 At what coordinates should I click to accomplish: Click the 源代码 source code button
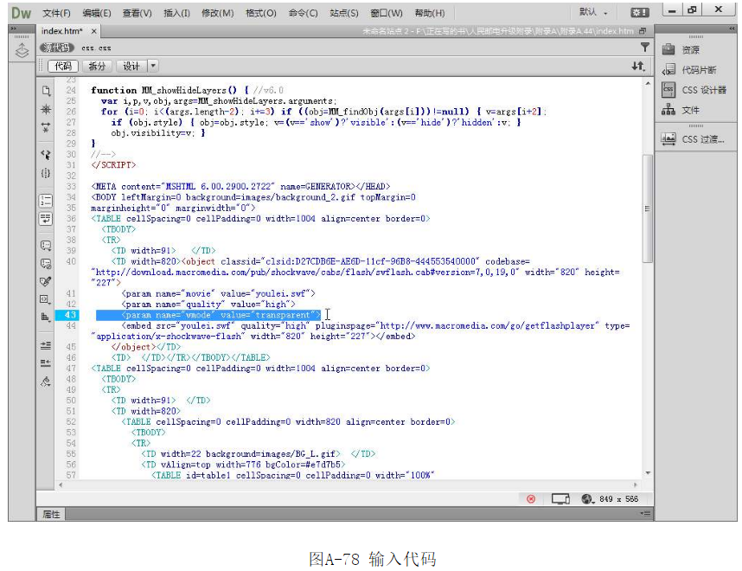(56, 48)
